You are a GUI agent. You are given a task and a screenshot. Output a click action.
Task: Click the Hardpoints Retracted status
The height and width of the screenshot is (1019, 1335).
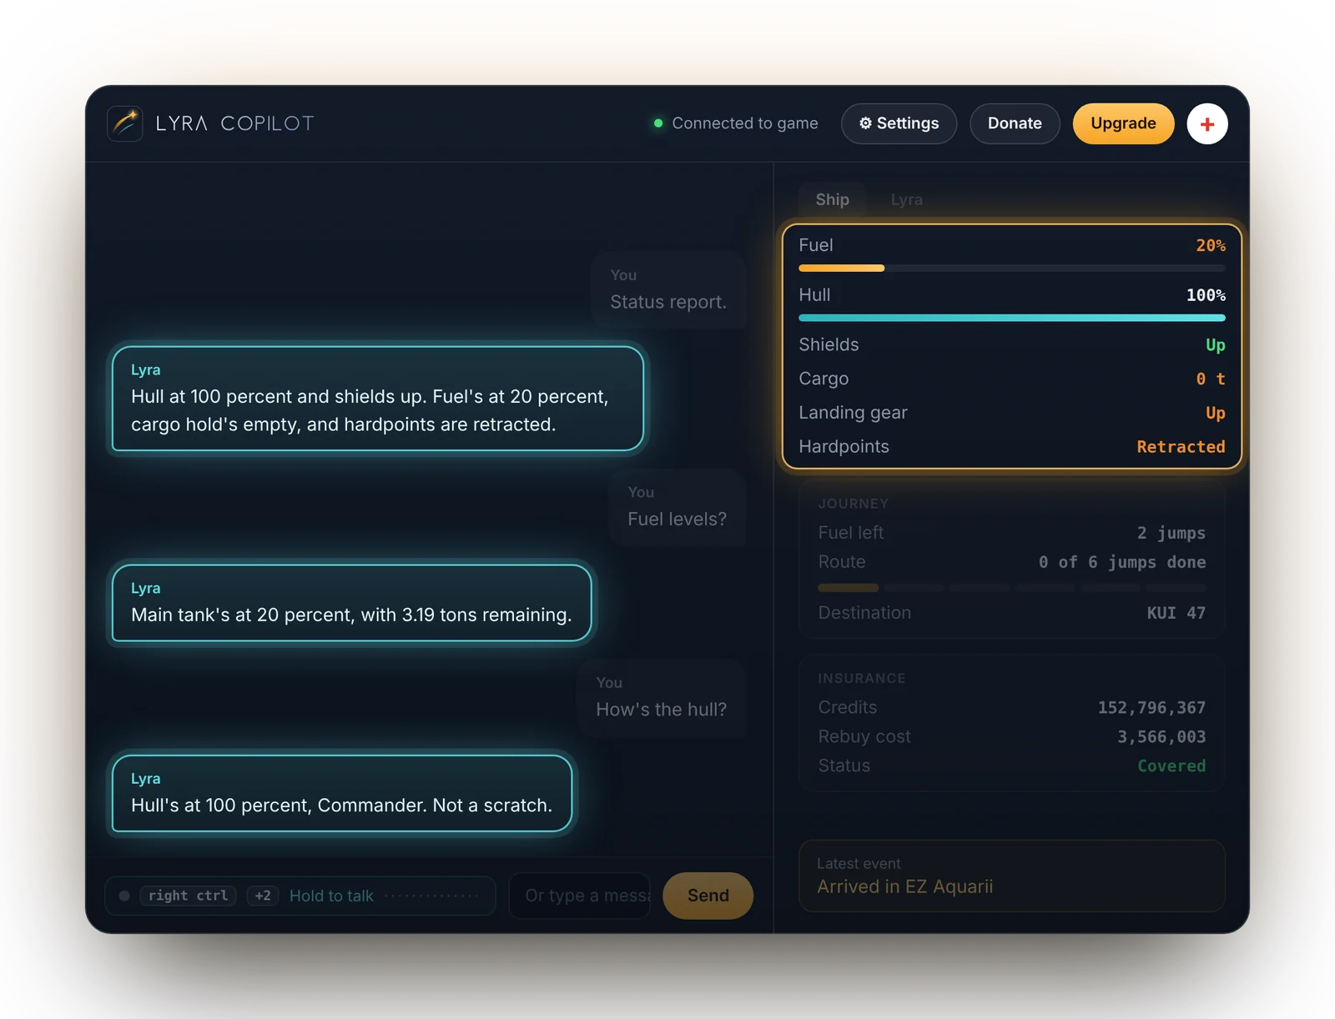(x=1181, y=447)
